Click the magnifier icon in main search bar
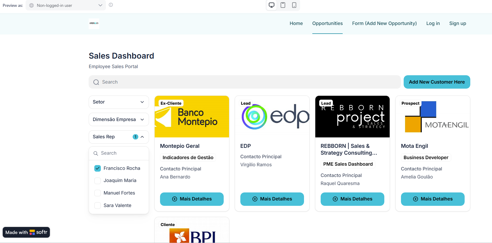492x243 pixels. (96, 82)
